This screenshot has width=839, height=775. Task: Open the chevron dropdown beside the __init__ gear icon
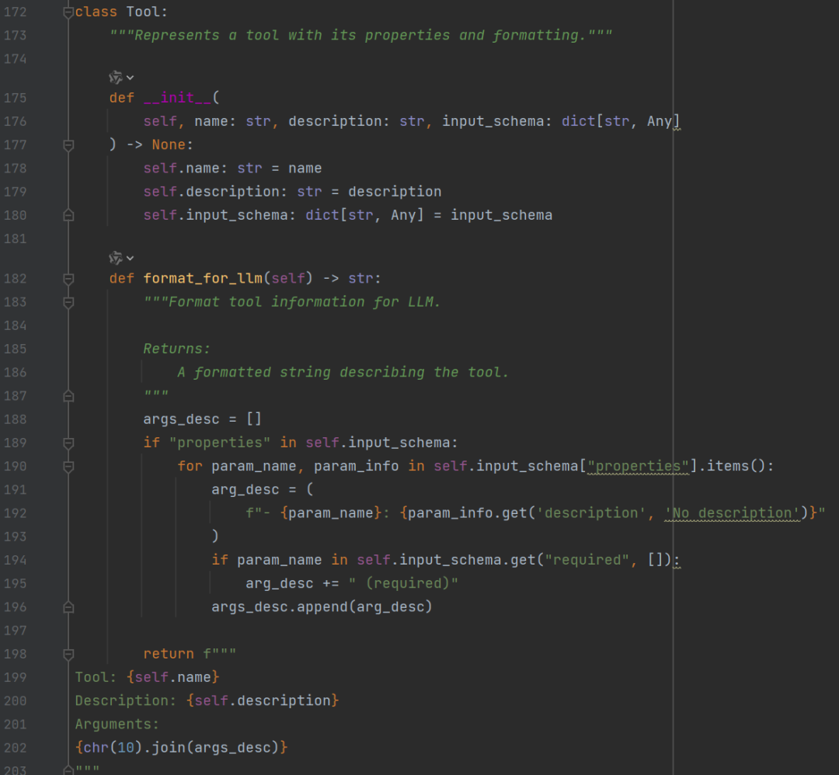coord(128,77)
